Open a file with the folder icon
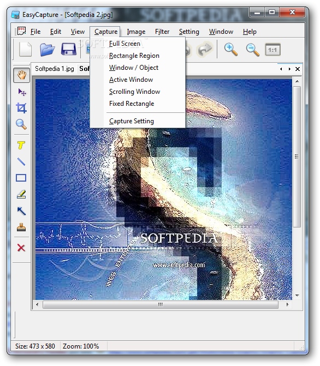 click(x=47, y=49)
